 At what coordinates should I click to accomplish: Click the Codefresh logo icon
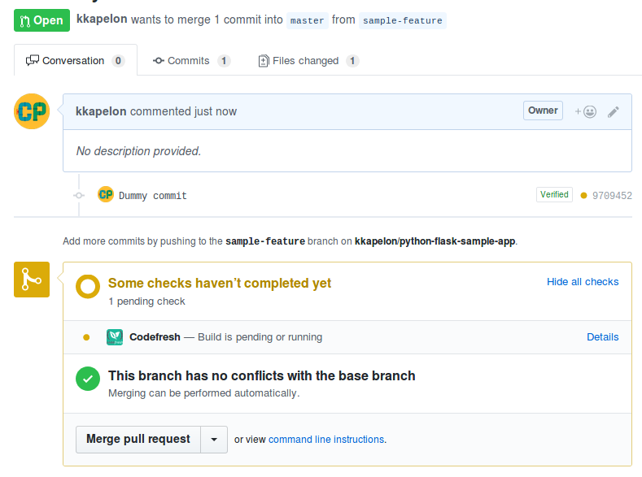tap(115, 337)
